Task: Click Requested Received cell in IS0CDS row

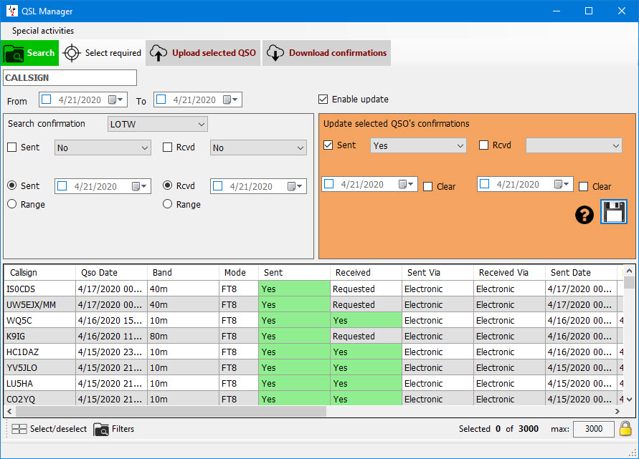Action: (x=366, y=289)
